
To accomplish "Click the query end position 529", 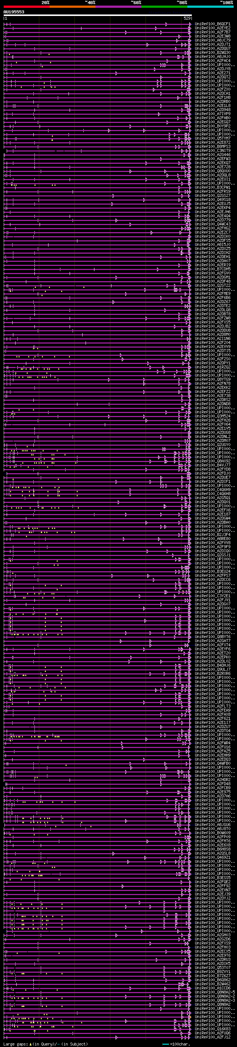I will pyautogui.click(x=187, y=19).
